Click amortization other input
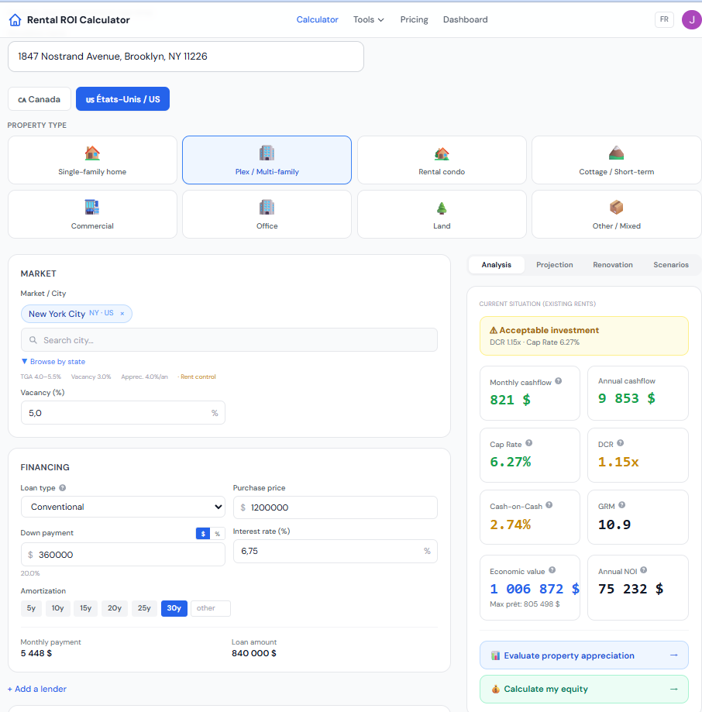 click(211, 608)
